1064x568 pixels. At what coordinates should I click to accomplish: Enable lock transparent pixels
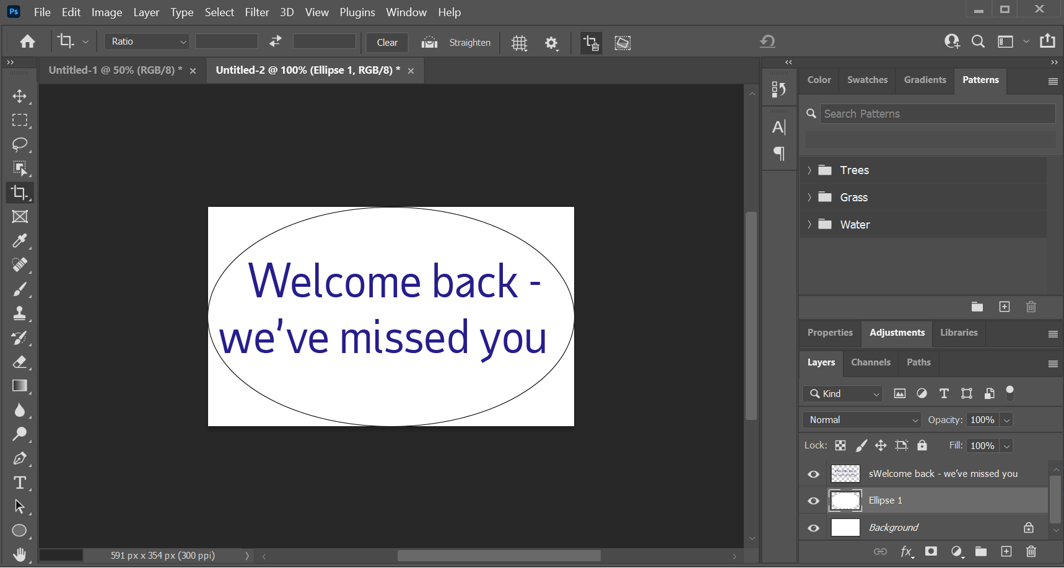point(840,445)
